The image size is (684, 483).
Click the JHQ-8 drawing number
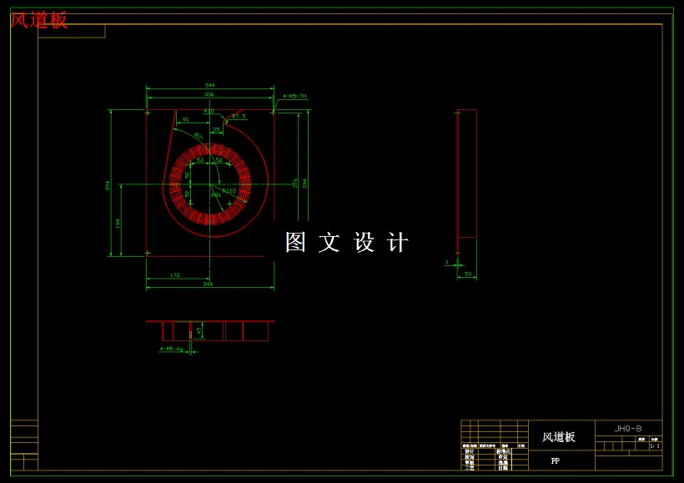point(628,429)
